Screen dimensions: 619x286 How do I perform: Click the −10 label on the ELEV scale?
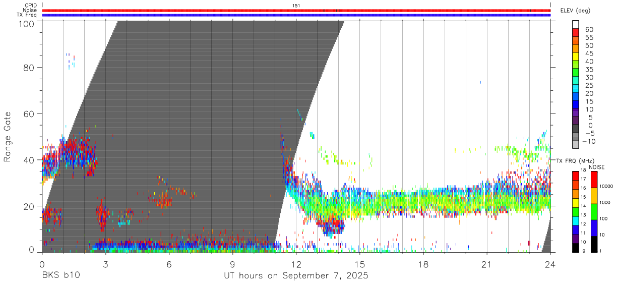tap(589, 142)
